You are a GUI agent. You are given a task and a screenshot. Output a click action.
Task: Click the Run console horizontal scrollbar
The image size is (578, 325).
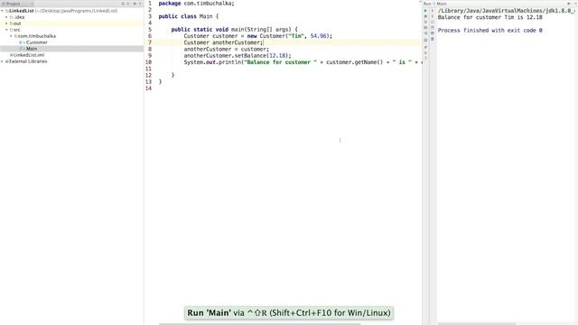point(477,324)
